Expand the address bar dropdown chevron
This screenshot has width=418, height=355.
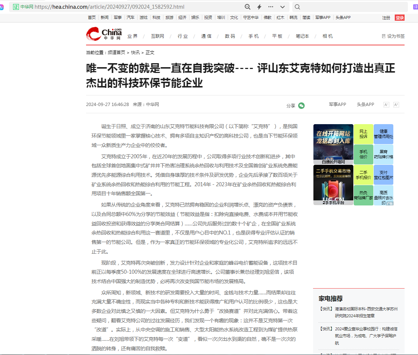[283, 7]
